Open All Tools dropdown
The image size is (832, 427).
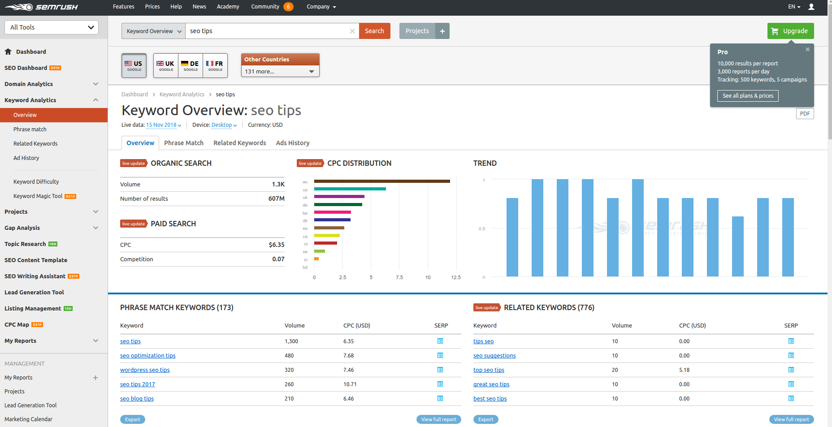pyautogui.click(x=52, y=27)
